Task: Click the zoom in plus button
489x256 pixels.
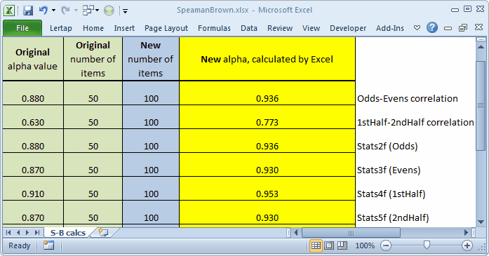Action: click(467, 245)
